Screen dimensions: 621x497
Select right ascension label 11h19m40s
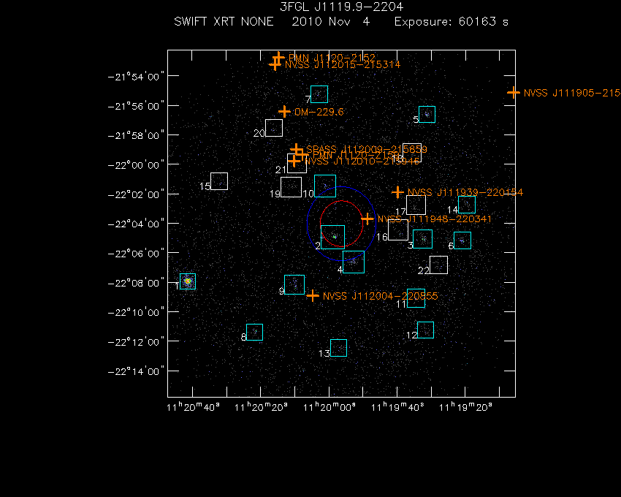(x=397, y=407)
